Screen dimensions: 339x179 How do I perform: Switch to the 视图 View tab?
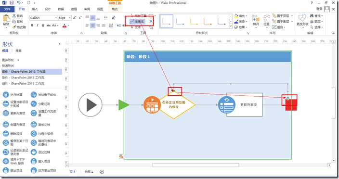[x=100, y=9]
